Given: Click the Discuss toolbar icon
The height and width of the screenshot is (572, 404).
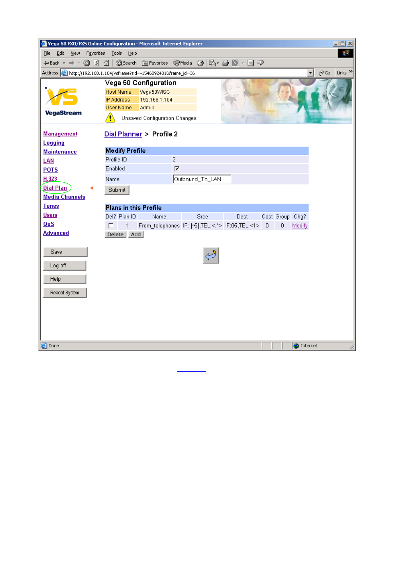Looking at the screenshot, I should (250, 63).
